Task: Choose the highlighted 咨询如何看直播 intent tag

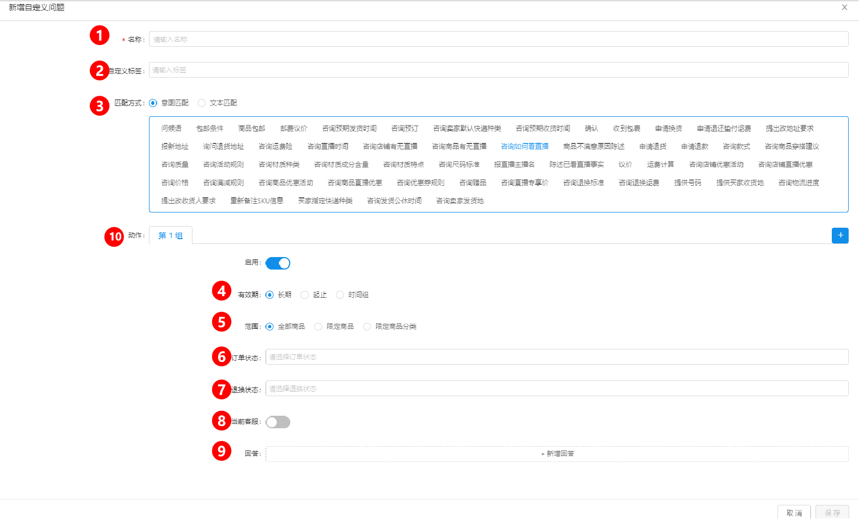Action: click(x=525, y=146)
